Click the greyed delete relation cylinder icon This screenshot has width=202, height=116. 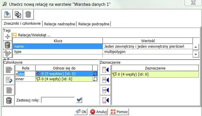(28, 15)
